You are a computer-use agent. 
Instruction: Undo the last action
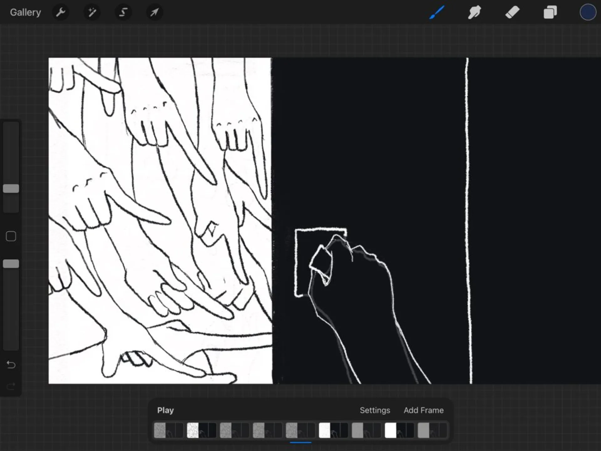pos(11,365)
